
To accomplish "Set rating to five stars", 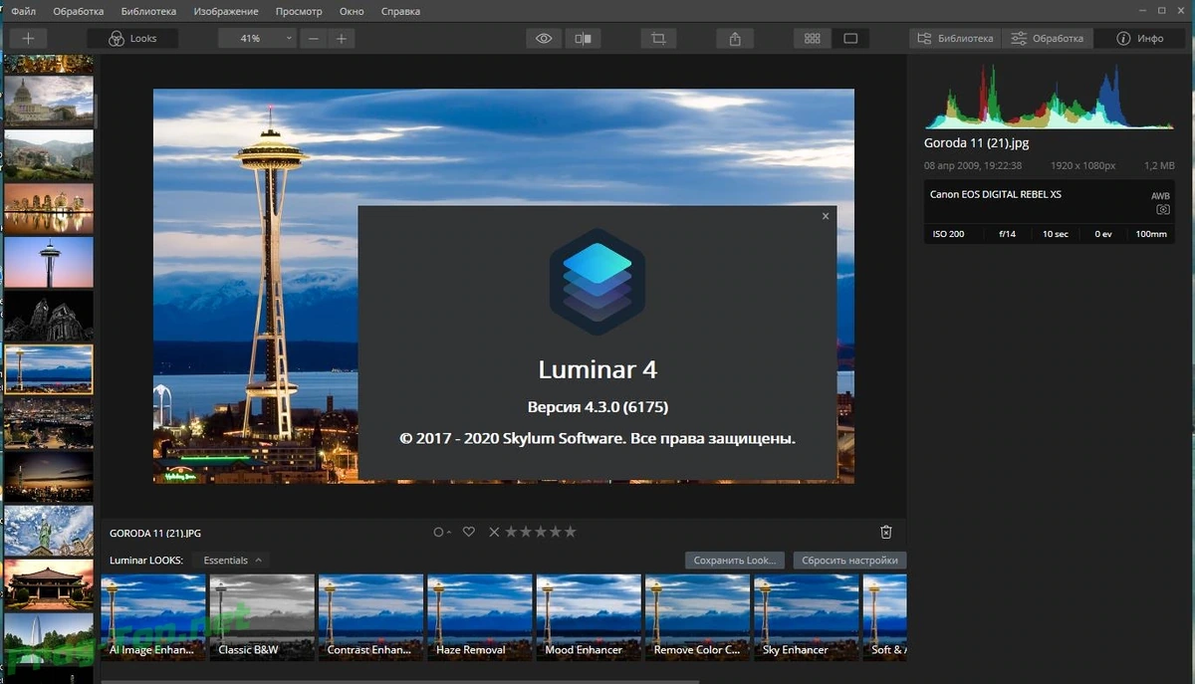I will (571, 532).
